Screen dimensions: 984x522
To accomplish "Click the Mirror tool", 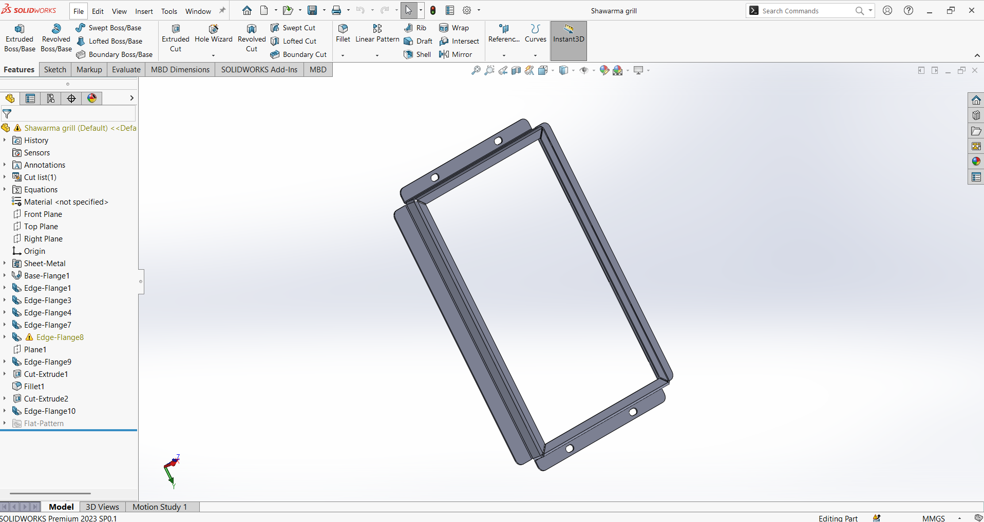I will pos(456,54).
